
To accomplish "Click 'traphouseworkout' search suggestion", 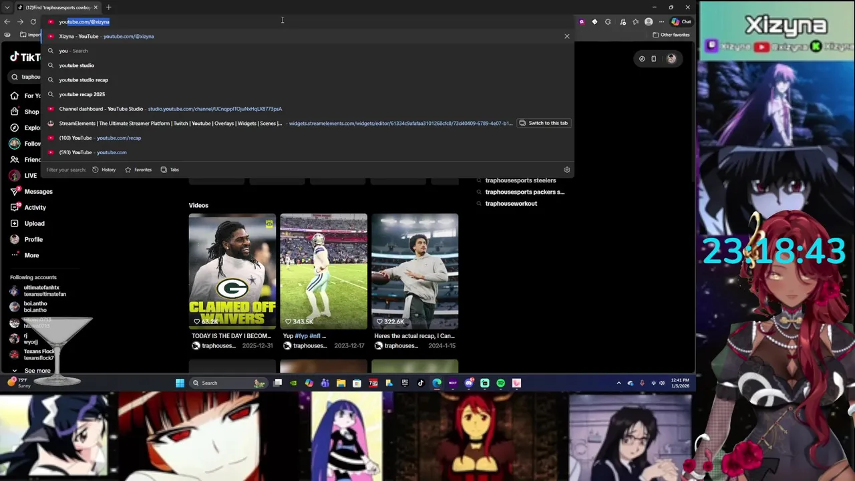I will pyautogui.click(x=511, y=204).
